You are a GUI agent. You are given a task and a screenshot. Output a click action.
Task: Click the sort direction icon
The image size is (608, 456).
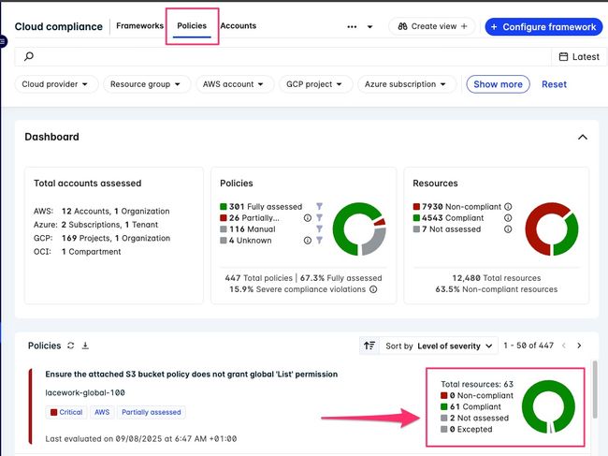click(x=370, y=346)
